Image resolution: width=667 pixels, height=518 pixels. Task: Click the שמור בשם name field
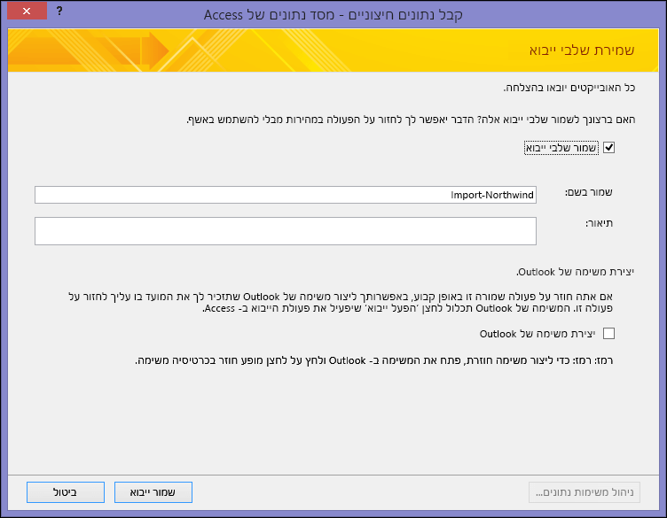click(286, 195)
